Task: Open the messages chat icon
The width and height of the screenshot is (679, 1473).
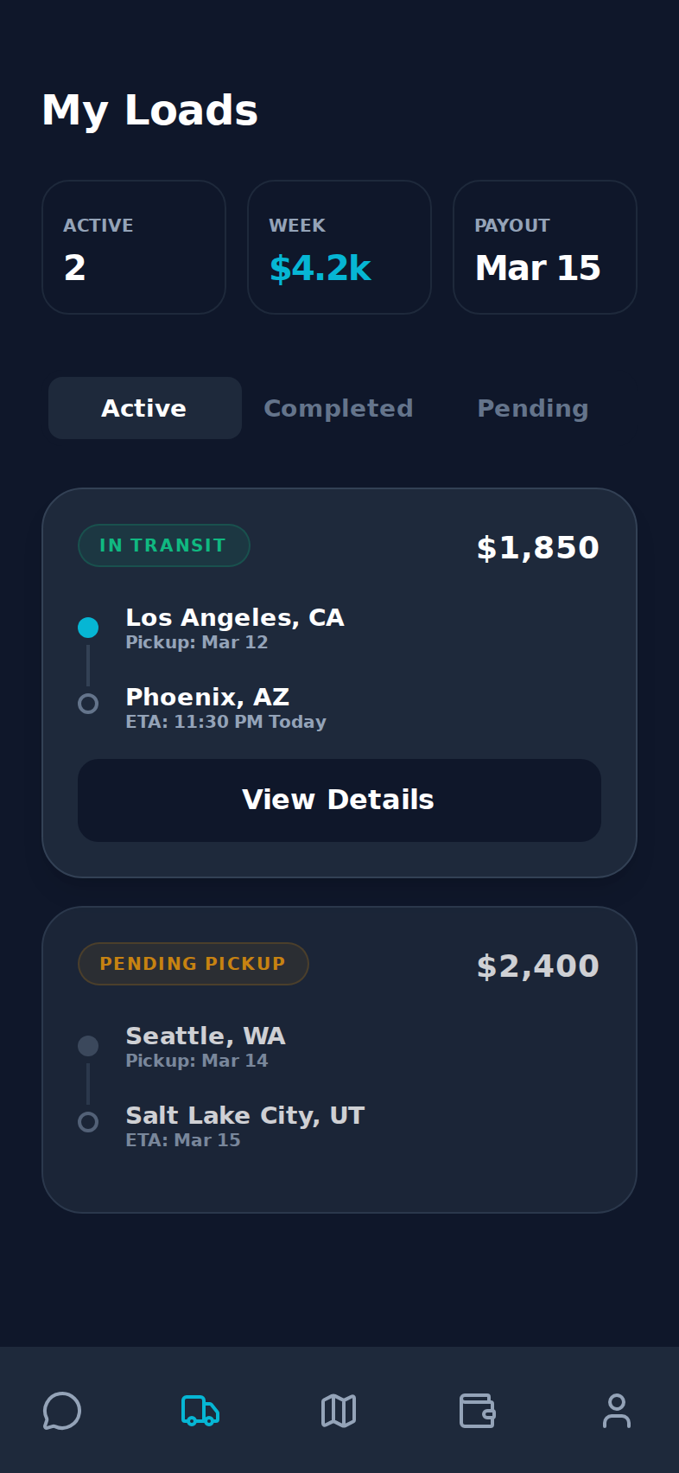Action: tap(62, 1411)
